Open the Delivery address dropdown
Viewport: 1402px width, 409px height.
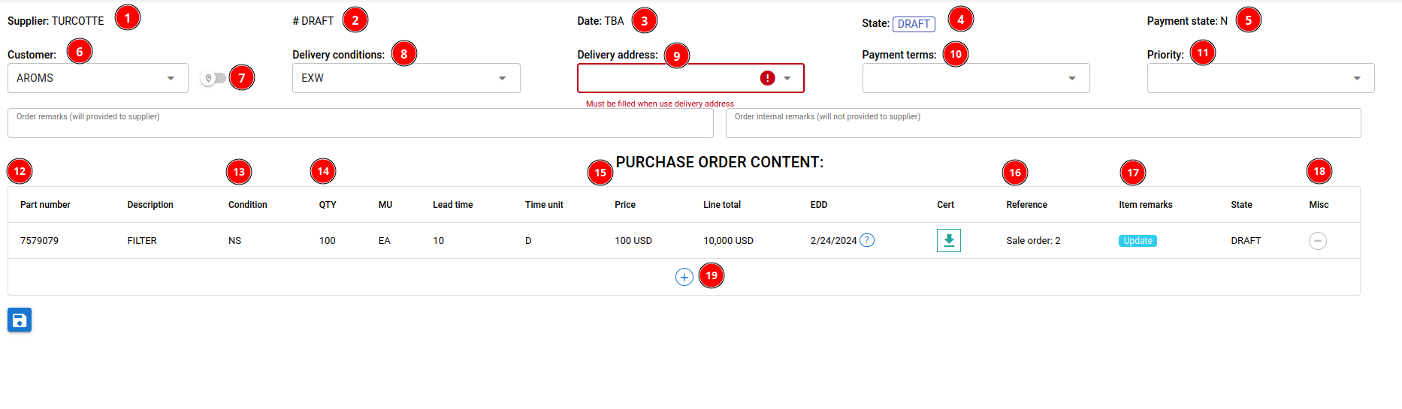pos(787,78)
